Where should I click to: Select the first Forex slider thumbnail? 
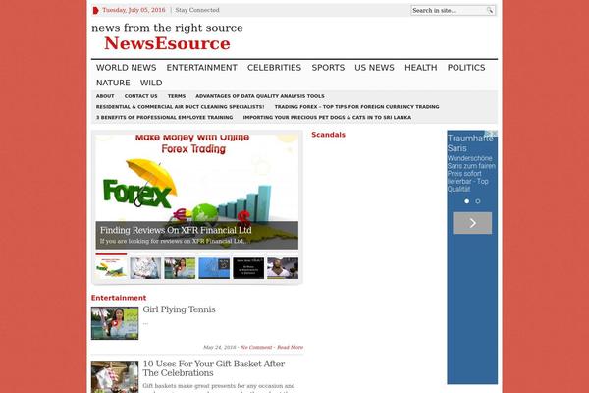click(111, 267)
